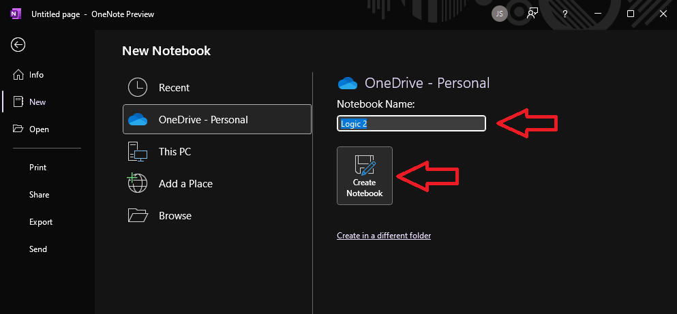Choose Print in the sidebar
677x314 pixels.
click(x=37, y=168)
